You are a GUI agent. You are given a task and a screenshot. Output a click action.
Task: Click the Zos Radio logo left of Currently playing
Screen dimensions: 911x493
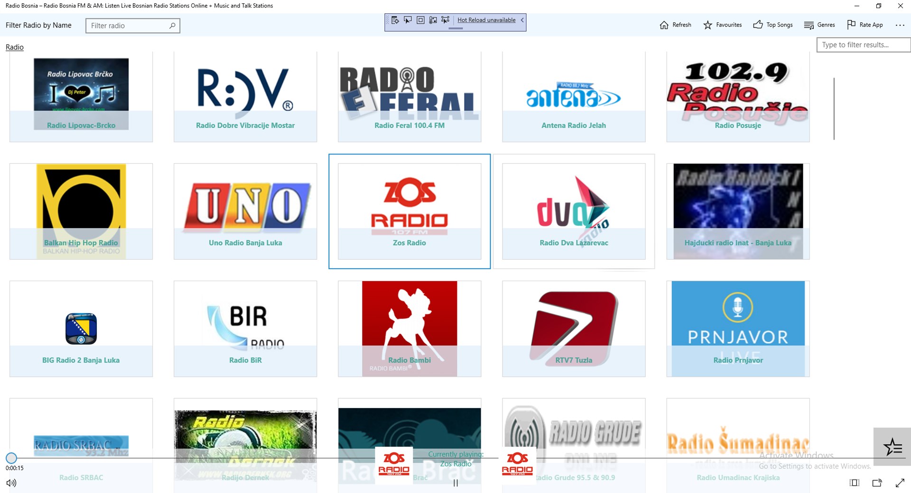point(394,465)
